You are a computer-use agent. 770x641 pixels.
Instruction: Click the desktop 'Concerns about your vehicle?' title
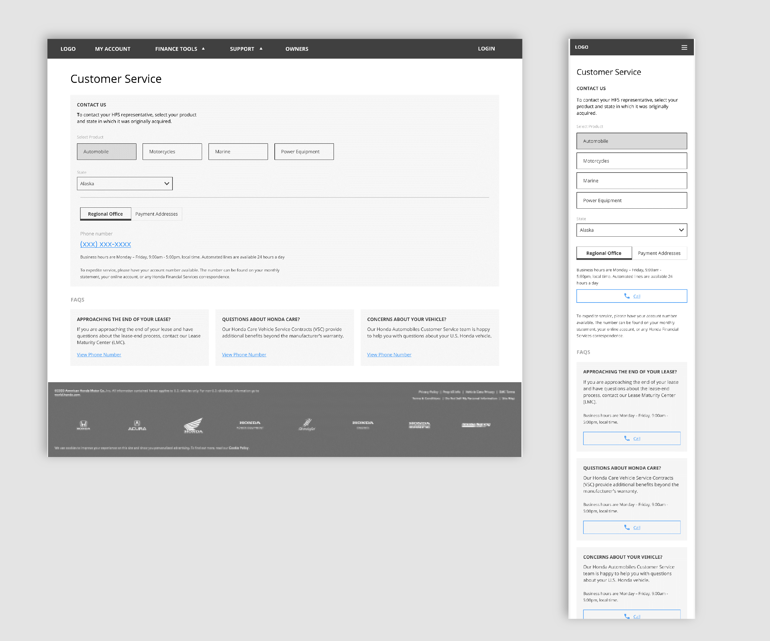point(407,319)
